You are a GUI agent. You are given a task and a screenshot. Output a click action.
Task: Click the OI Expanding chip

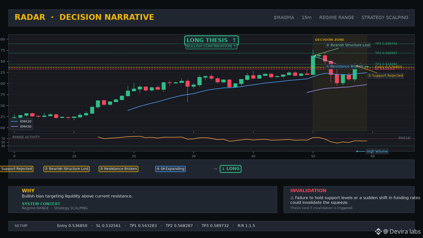click(x=170, y=169)
